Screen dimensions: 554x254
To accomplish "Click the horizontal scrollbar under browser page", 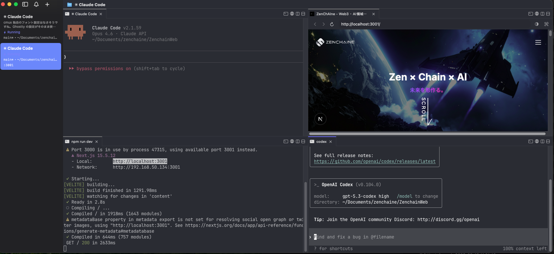I will (427, 134).
